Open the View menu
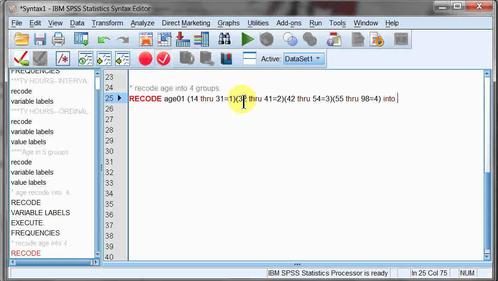This screenshot has width=498, height=281. pyautogui.click(x=55, y=23)
